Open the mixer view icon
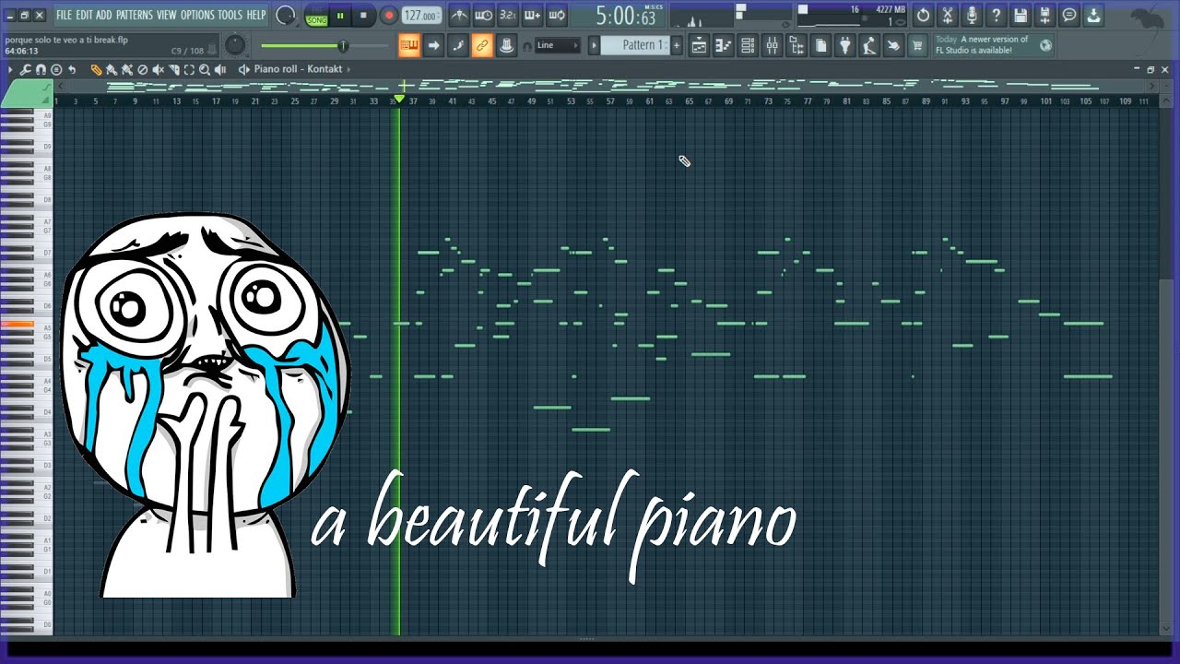Viewport: 1180px width, 664px height. (773, 45)
